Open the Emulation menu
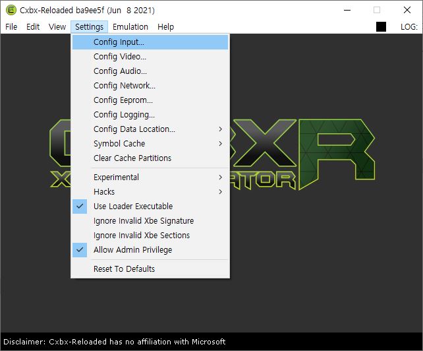Image resolution: width=423 pixels, height=351 pixels. [x=130, y=27]
